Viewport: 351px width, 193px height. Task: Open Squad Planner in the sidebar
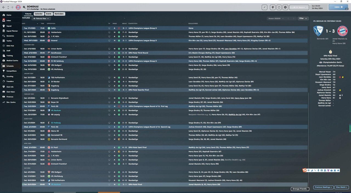pyautogui.click(x=10, y=31)
